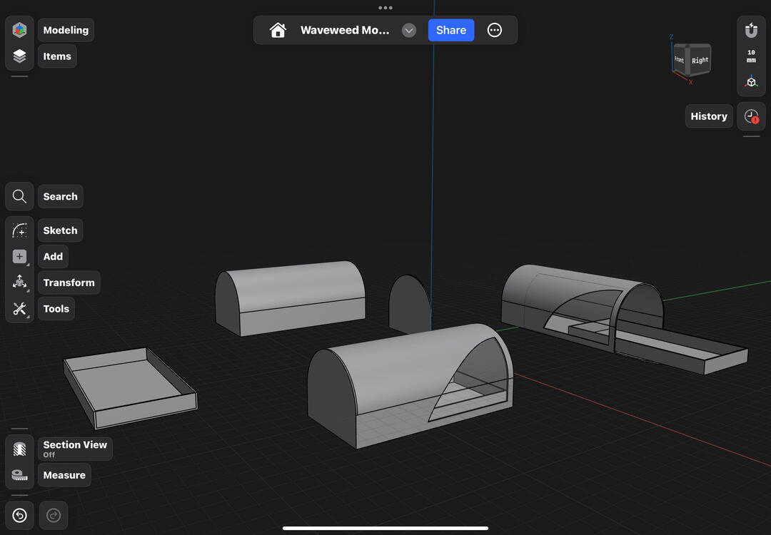The height and width of the screenshot is (535, 771).
Task: Open the more options ellipsis menu
Action: point(495,30)
